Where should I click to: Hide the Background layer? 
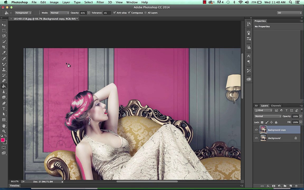[256, 138]
